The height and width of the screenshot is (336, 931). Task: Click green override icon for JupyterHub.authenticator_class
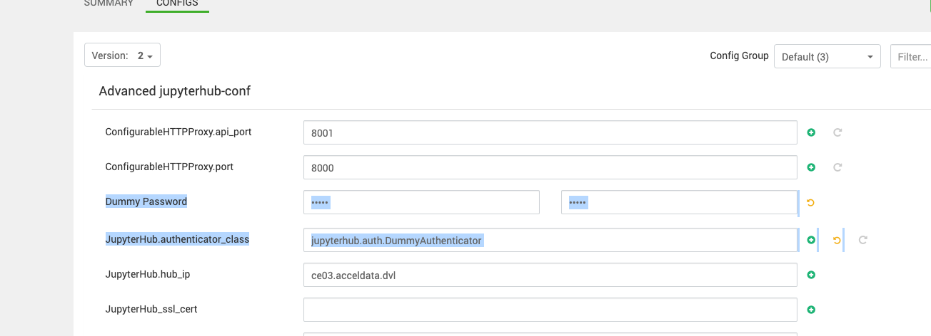pos(811,240)
